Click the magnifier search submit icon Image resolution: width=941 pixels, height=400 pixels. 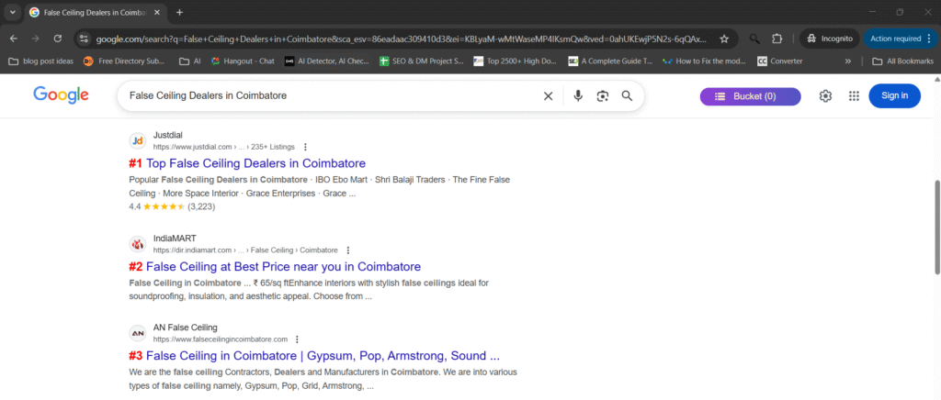pyautogui.click(x=628, y=96)
